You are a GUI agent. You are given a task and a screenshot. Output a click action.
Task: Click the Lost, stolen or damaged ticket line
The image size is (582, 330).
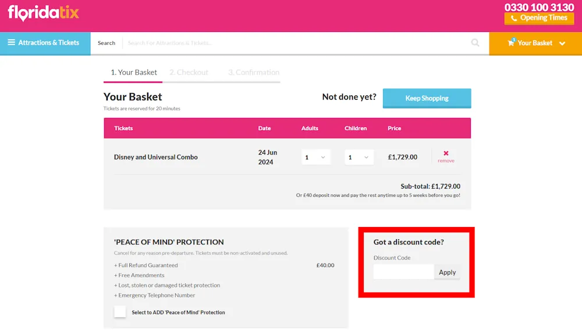pos(167,285)
